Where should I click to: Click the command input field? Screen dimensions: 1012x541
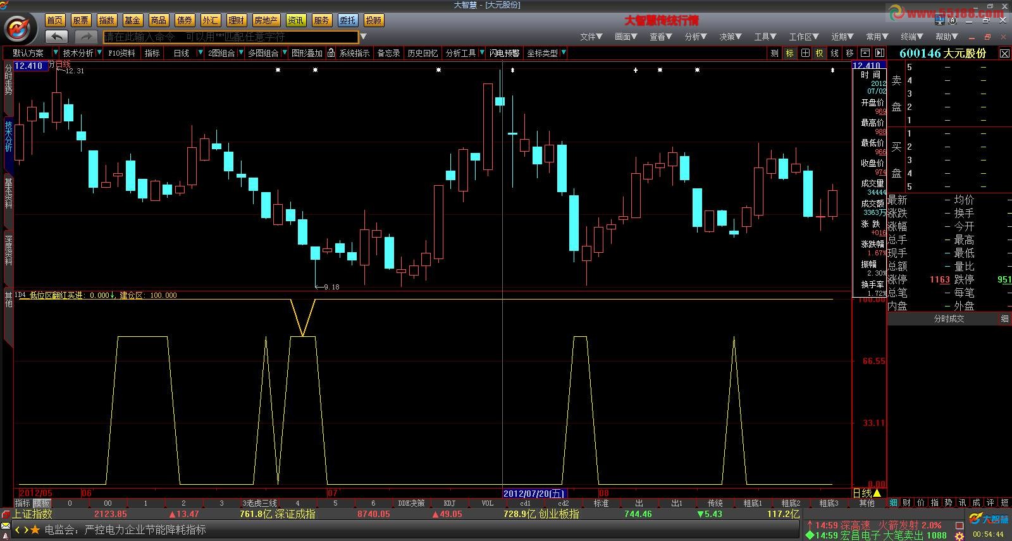pos(231,37)
